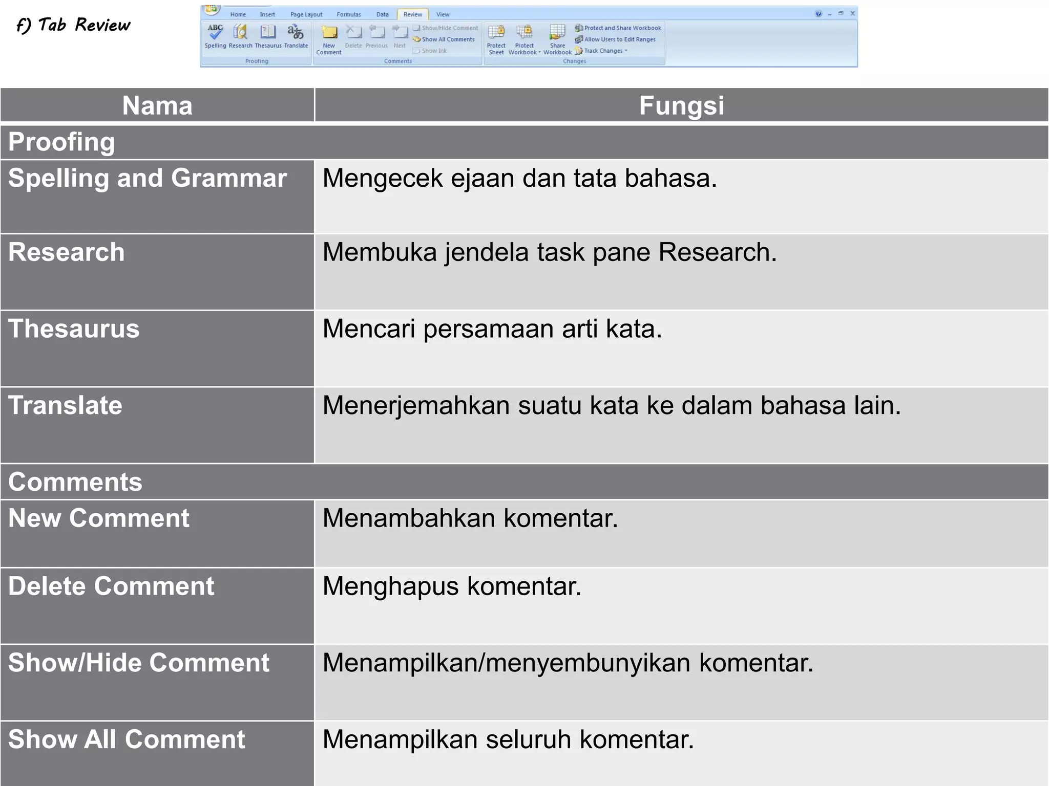The image size is (1049, 786).
Task: Select the Translate icon
Action: [296, 32]
